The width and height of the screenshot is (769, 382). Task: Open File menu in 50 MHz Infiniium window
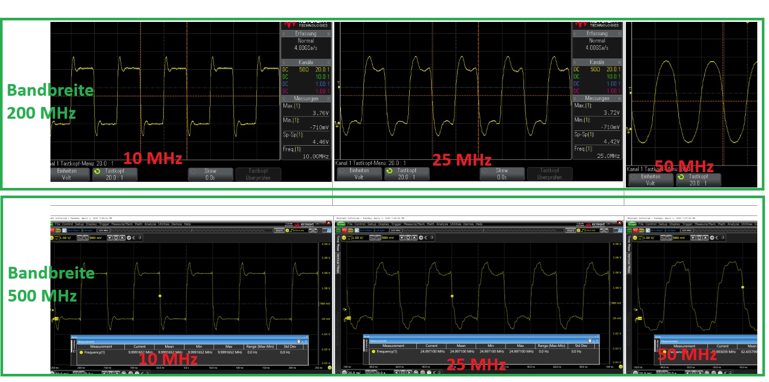pos(641,224)
